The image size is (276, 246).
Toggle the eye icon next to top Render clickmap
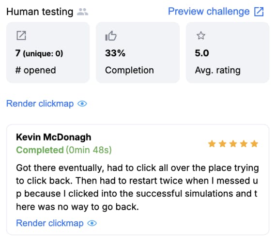pyautogui.click(x=82, y=104)
